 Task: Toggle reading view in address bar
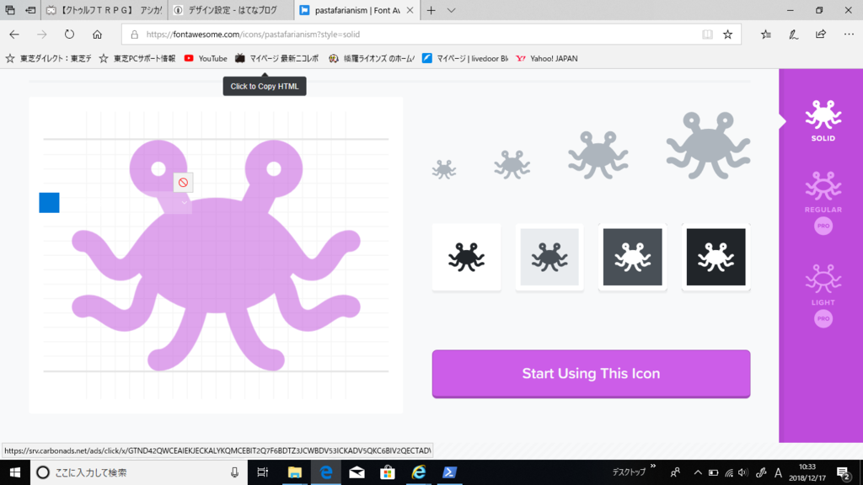pos(707,34)
